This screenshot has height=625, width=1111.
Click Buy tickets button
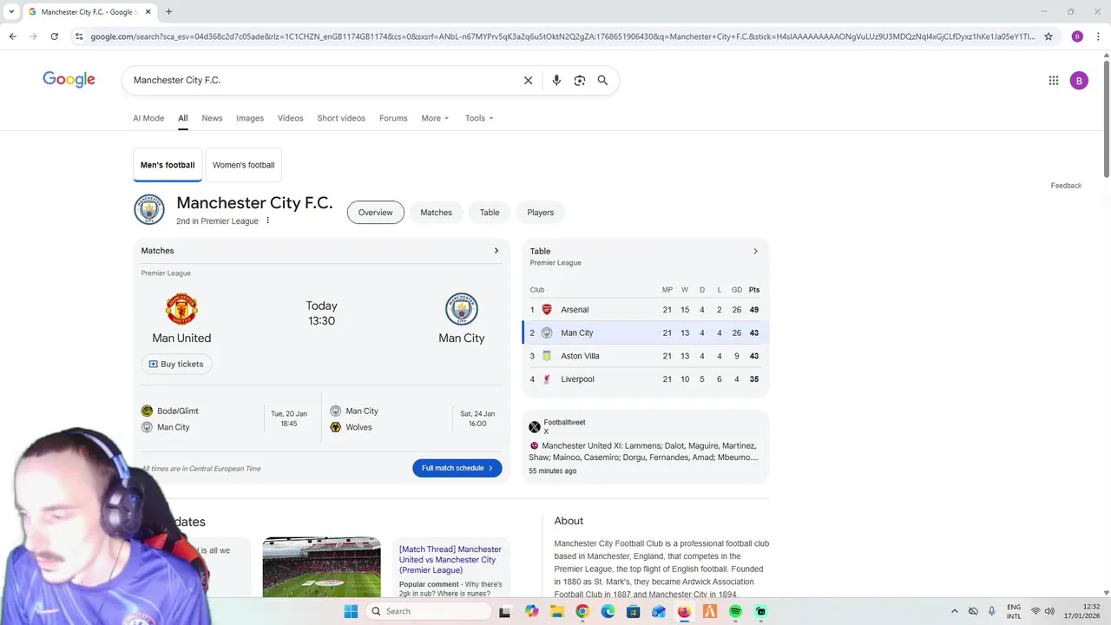click(176, 364)
